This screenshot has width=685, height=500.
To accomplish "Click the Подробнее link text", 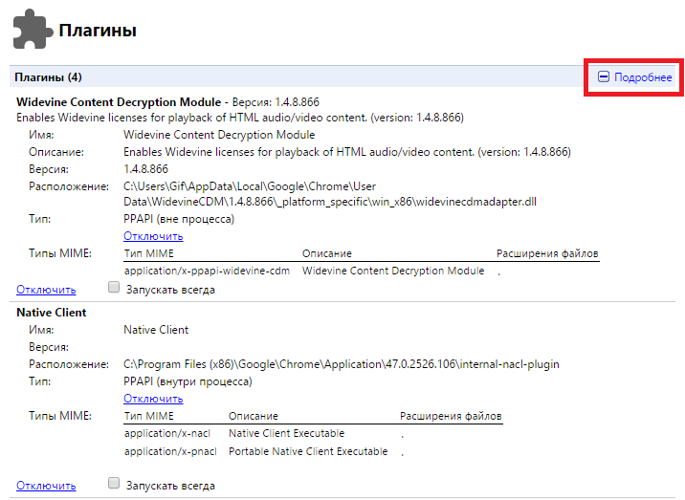I will 642,77.
